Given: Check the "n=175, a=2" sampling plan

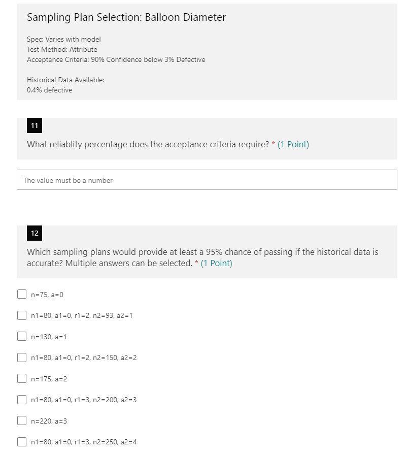Looking at the screenshot, I should (22, 378).
